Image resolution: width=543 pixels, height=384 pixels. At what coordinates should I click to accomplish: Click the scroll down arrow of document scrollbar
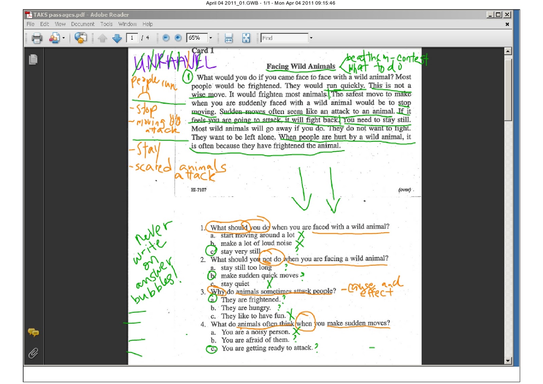point(508,361)
